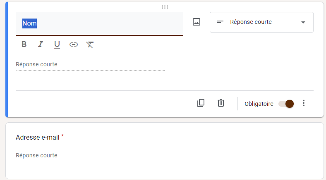This screenshot has height=180, width=326.
Task: Delete the Nom question with trash icon
Action: [x=221, y=103]
